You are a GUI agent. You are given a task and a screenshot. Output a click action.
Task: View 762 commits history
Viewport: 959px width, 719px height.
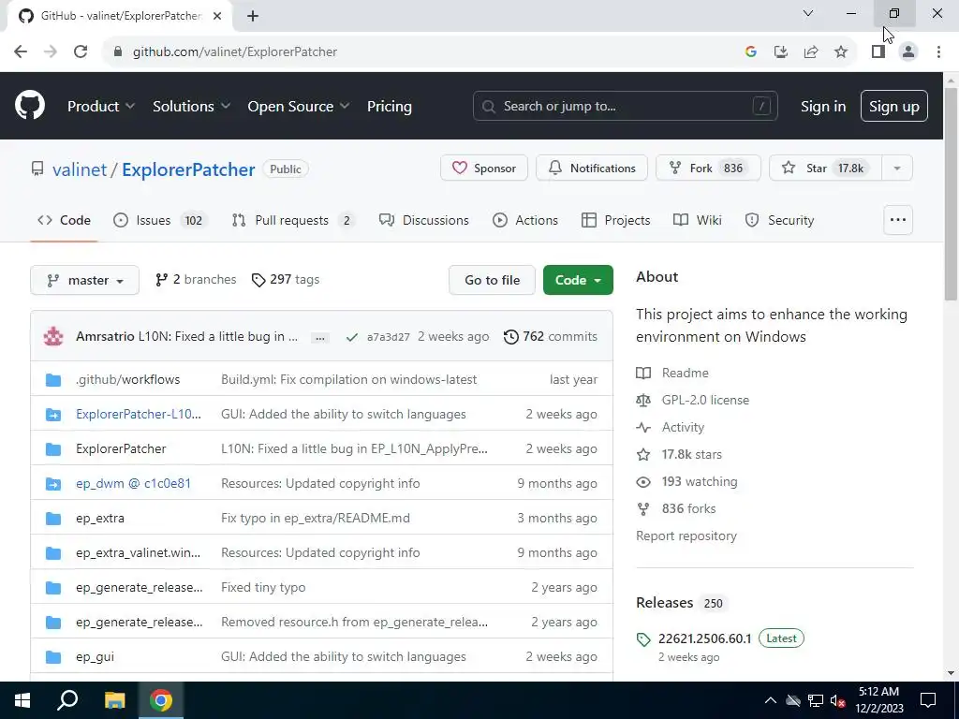[x=551, y=337]
